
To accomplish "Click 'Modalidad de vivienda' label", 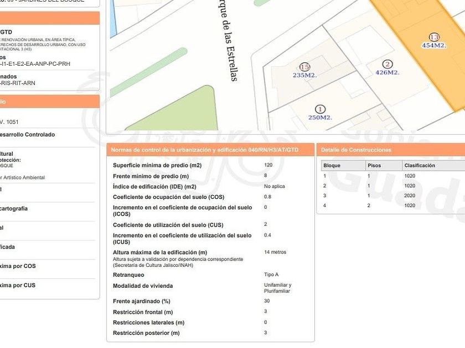I will tap(143, 286).
